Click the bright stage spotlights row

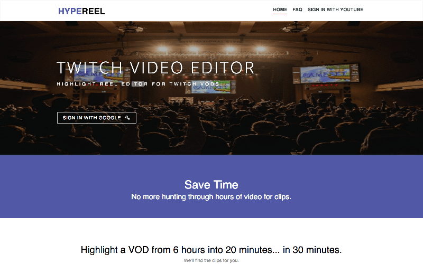[x=211, y=49]
